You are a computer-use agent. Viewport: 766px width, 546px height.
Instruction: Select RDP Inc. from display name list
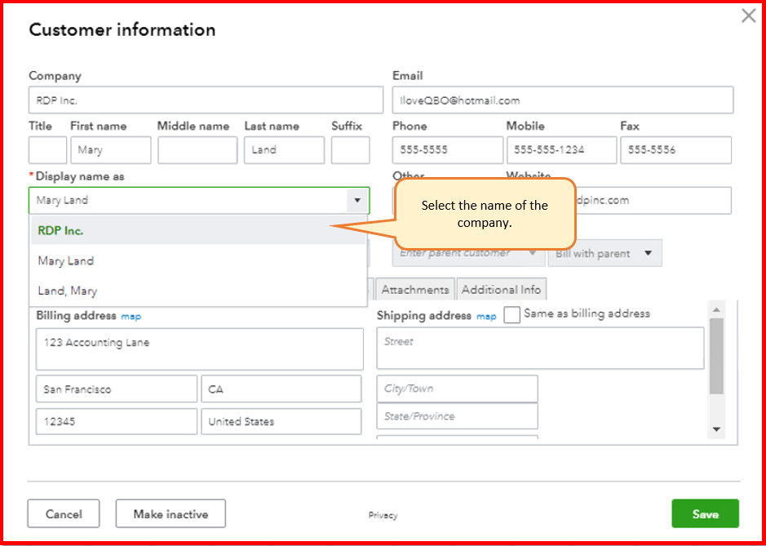[x=61, y=231]
